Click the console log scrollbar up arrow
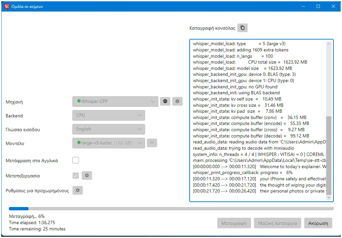Viewport: 342px width, 238px height. (x=329, y=44)
